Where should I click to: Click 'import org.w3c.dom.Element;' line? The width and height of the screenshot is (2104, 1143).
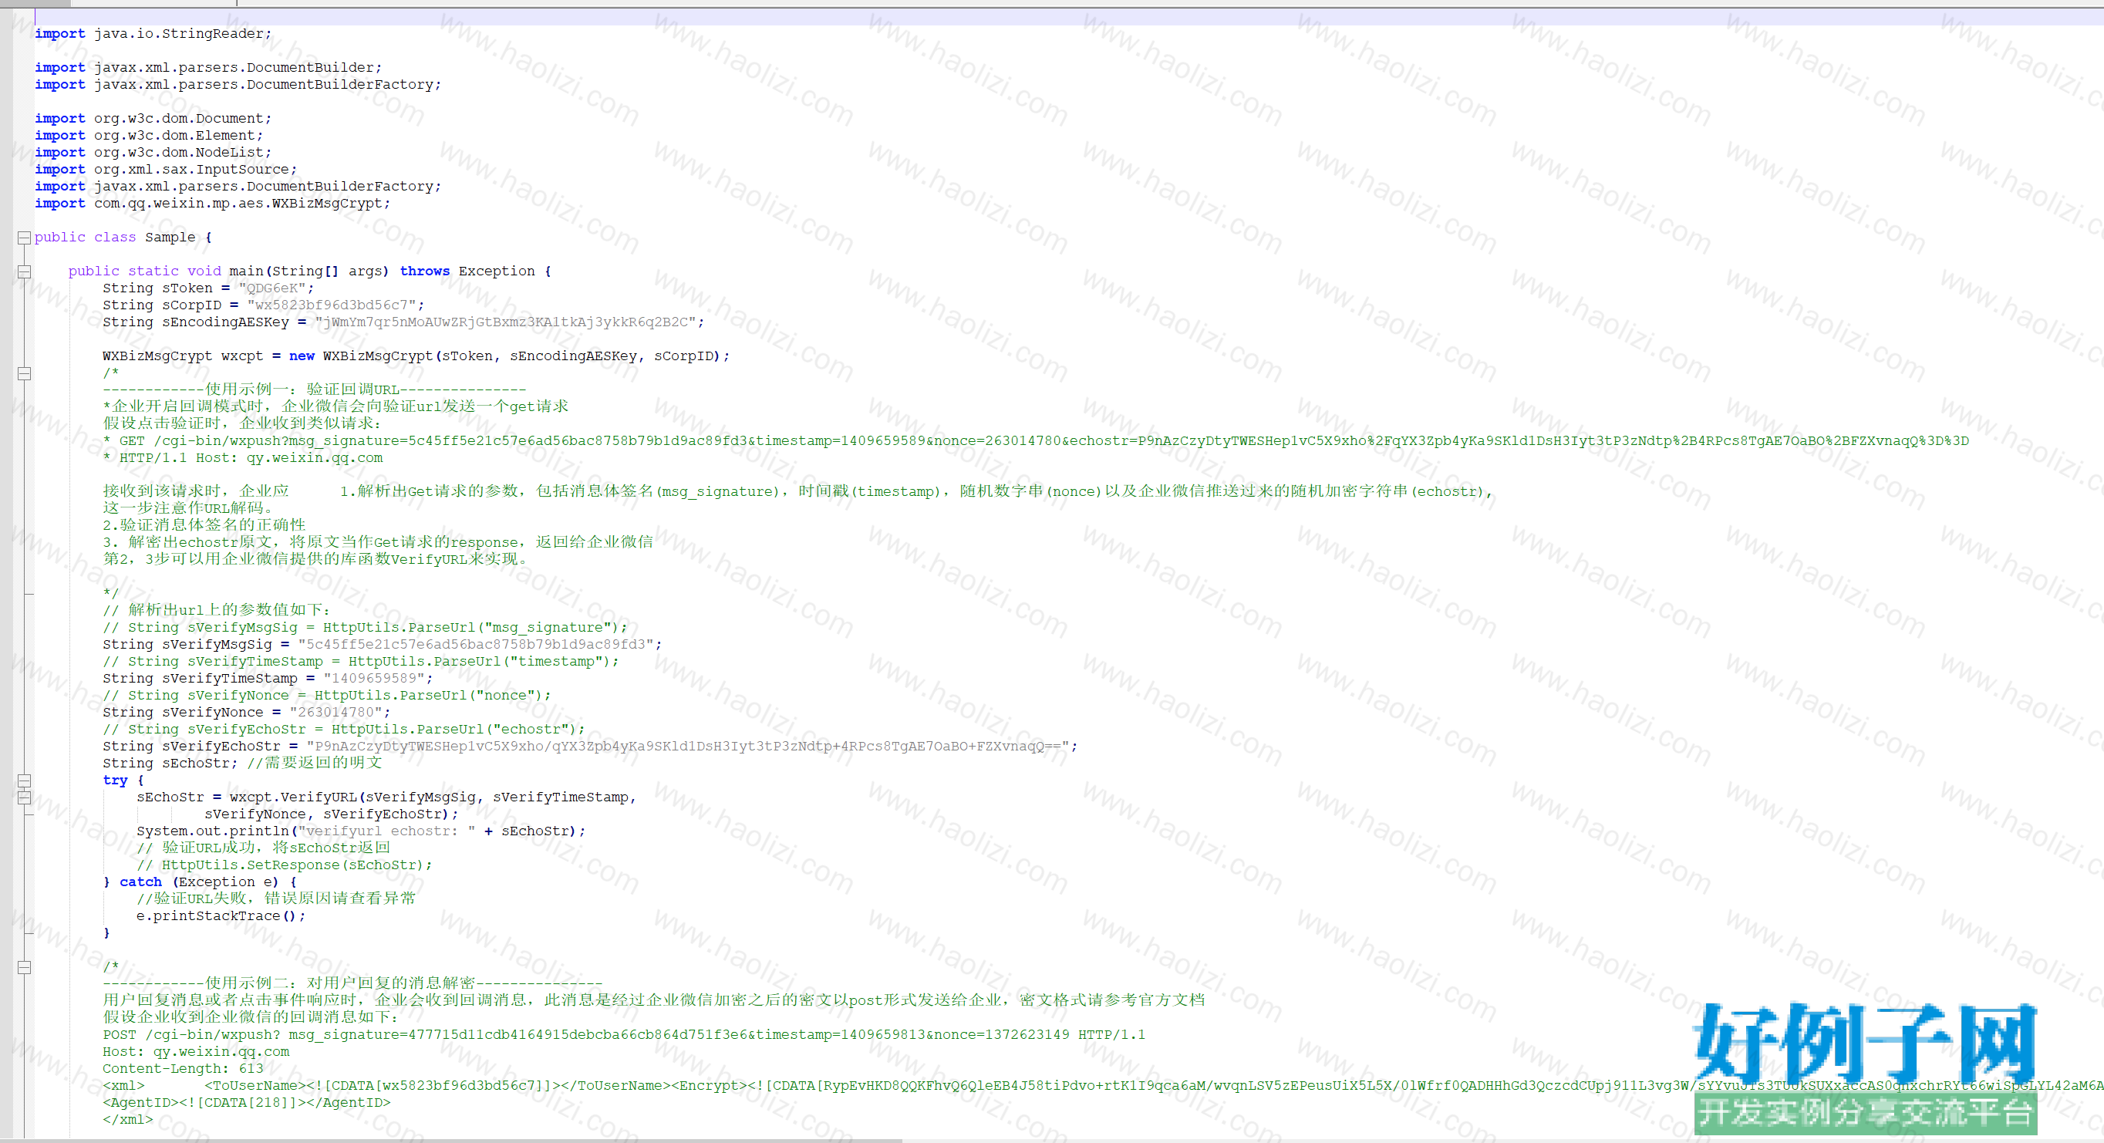pyautogui.click(x=149, y=136)
